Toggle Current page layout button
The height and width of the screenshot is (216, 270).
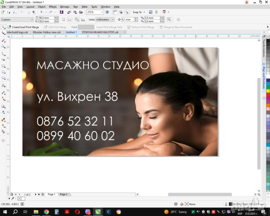[83, 20]
